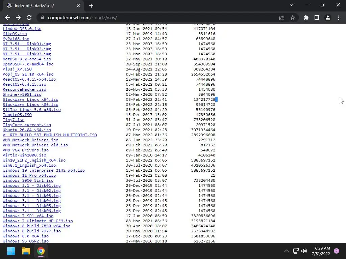Open Windows 3.1 - Disk04.img

[31, 201]
